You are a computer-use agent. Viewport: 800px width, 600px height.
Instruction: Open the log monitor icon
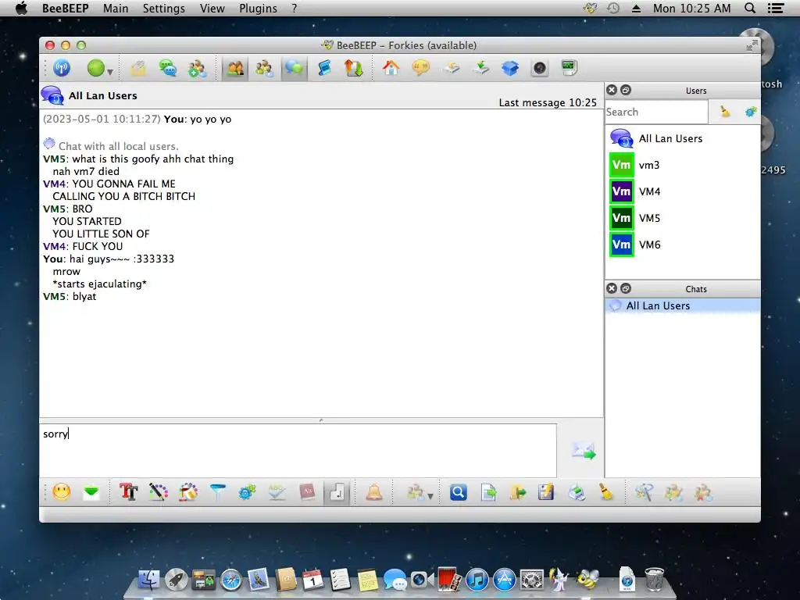(x=569, y=67)
